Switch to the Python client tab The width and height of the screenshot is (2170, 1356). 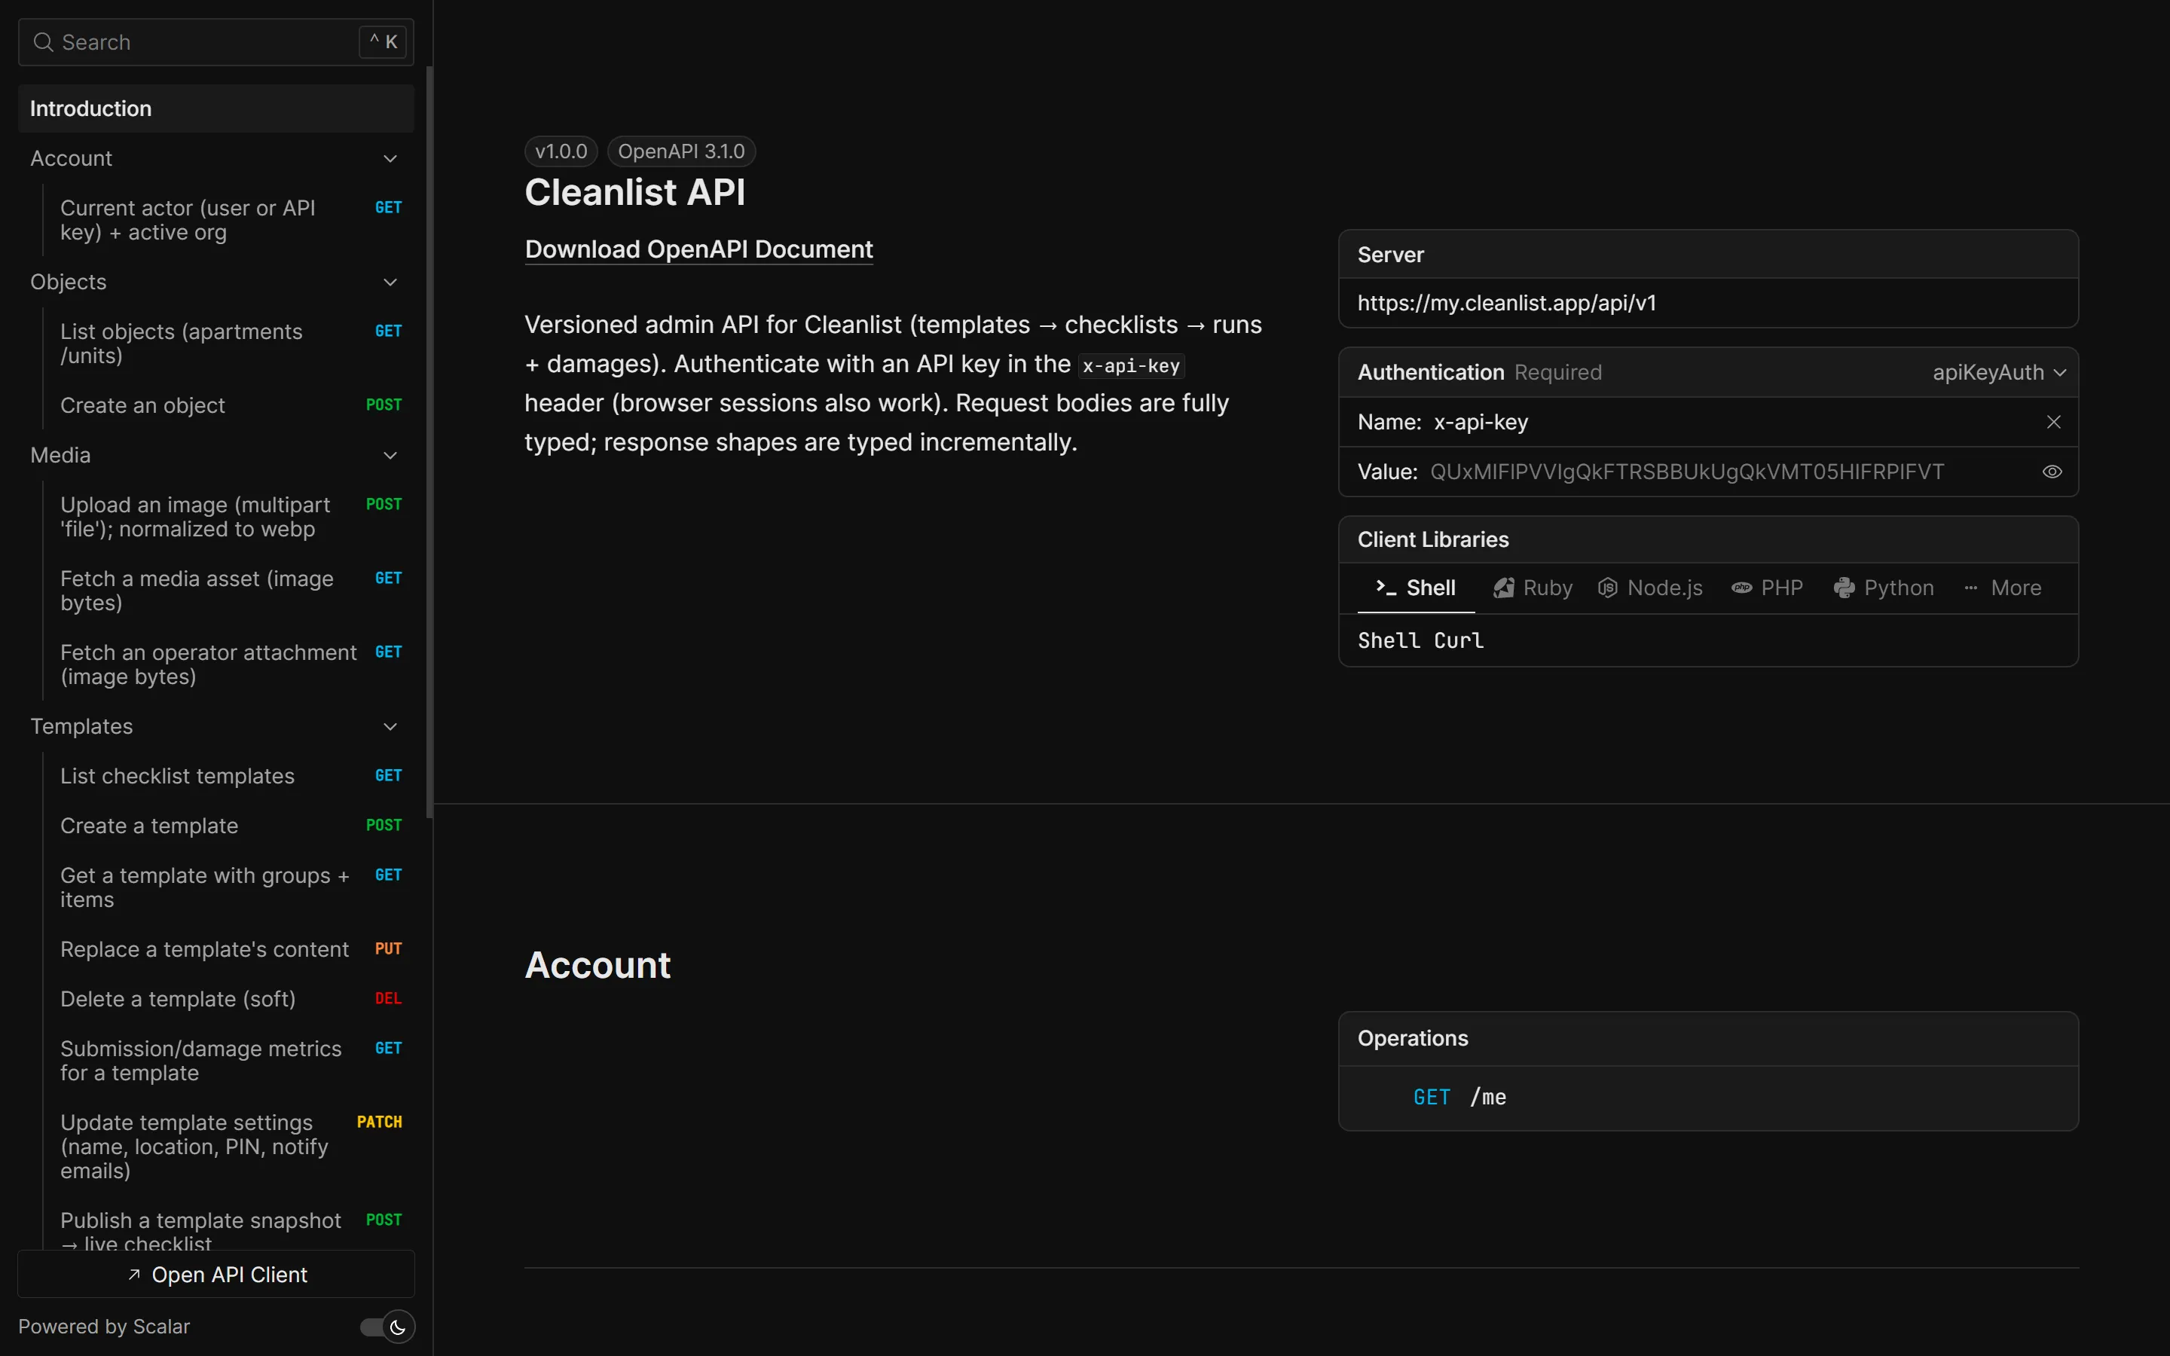[1883, 588]
